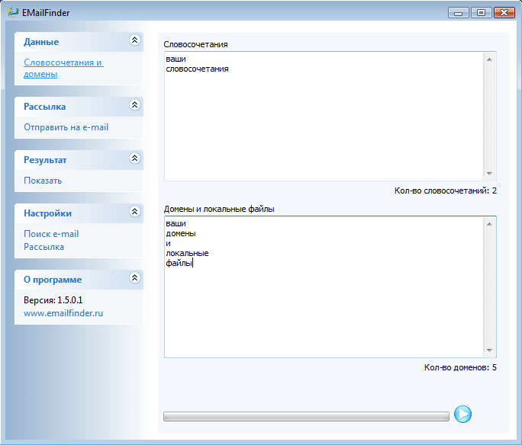Click the progress bar at bottom
Viewport: 522px width, 445px height.
pyautogui.click(x=306, y=416)
